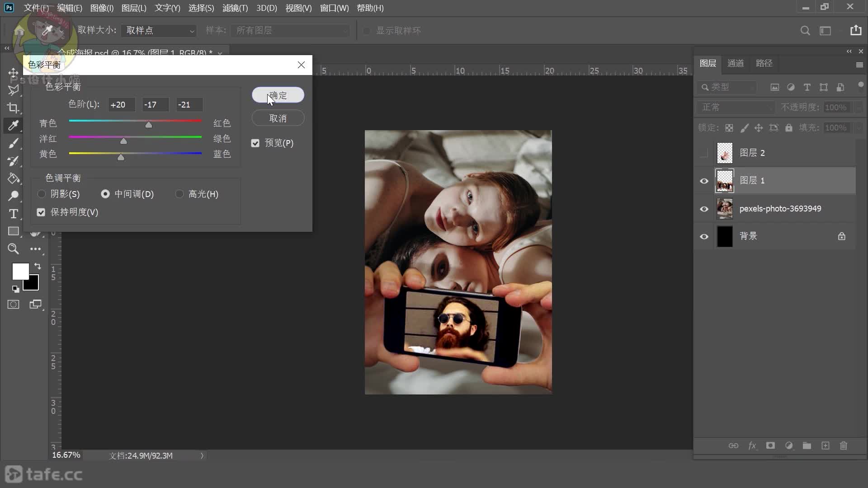Select the Brush tool
The image size is (868, 488).
pyautogui.click(x=13, y=143)
